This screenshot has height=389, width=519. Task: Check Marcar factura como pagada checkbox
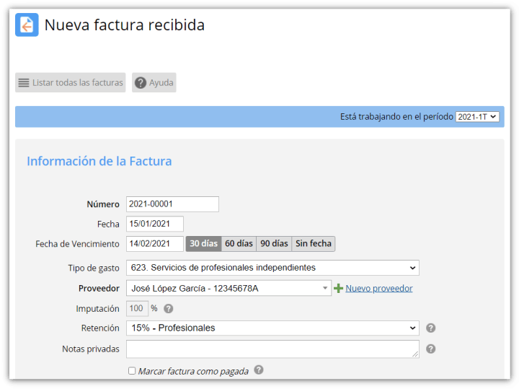[x=132, y=371]
